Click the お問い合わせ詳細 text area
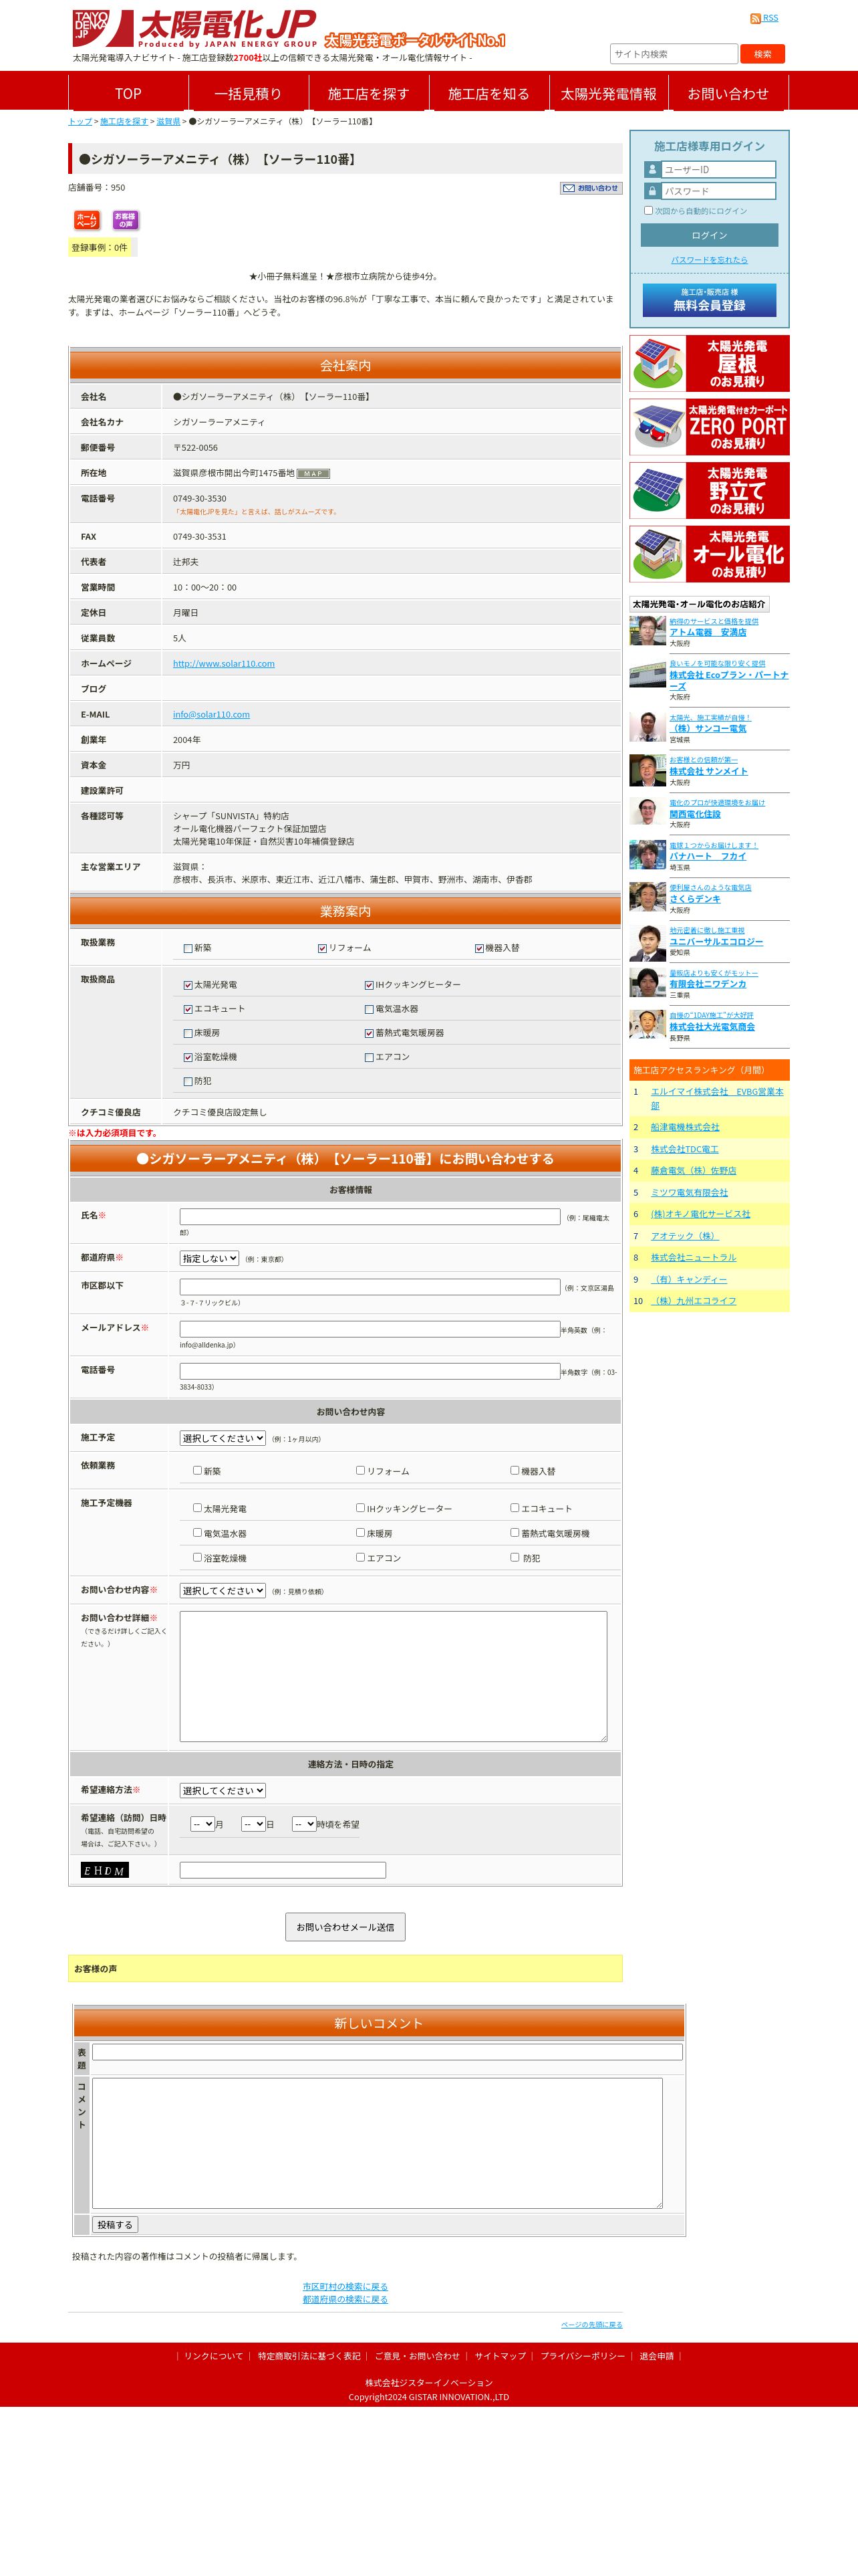The width and height of the screenshot is (858, 2576). [x=394, y=1676]
